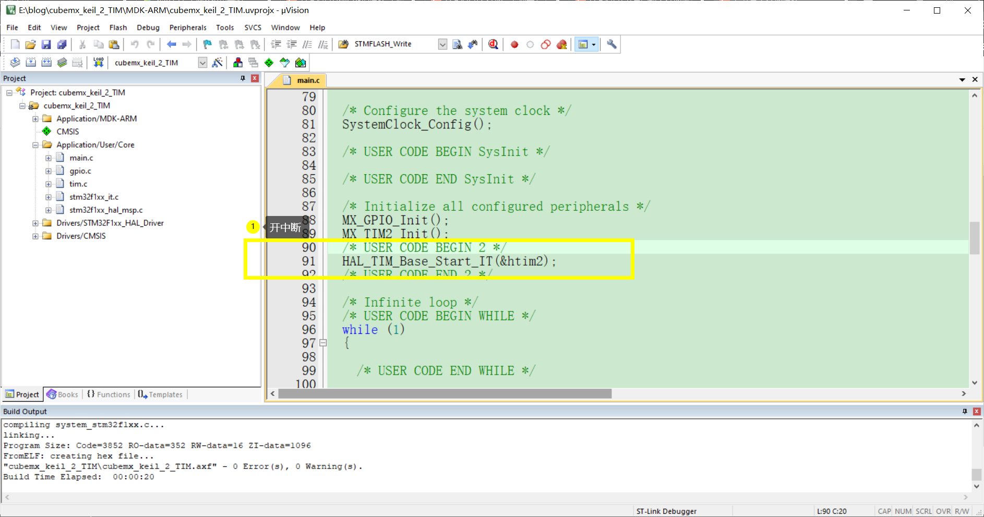The height and width of the screenshot is (517, 984).
Task: Click incremental find icon next to search dropdown
Action: [x=473, y=44]
